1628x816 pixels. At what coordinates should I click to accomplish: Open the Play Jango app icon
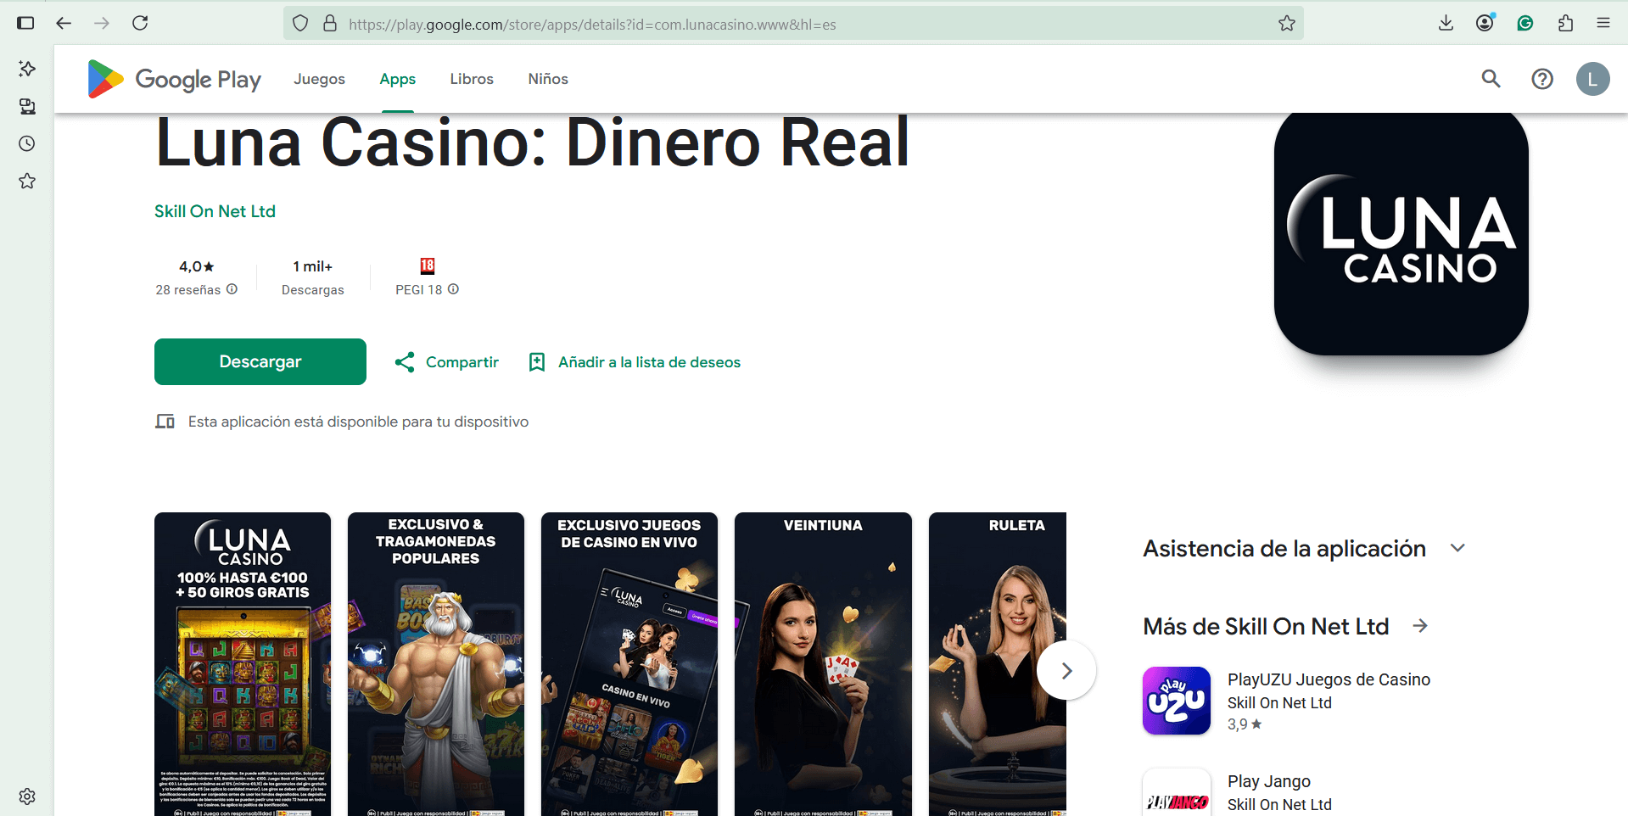(x=1177, y=792)
